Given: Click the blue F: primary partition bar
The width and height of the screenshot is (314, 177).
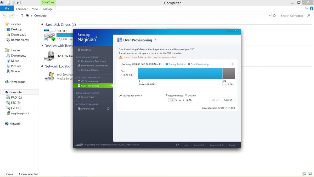Looking at the screenshot, I should click(x=180, y=73).
